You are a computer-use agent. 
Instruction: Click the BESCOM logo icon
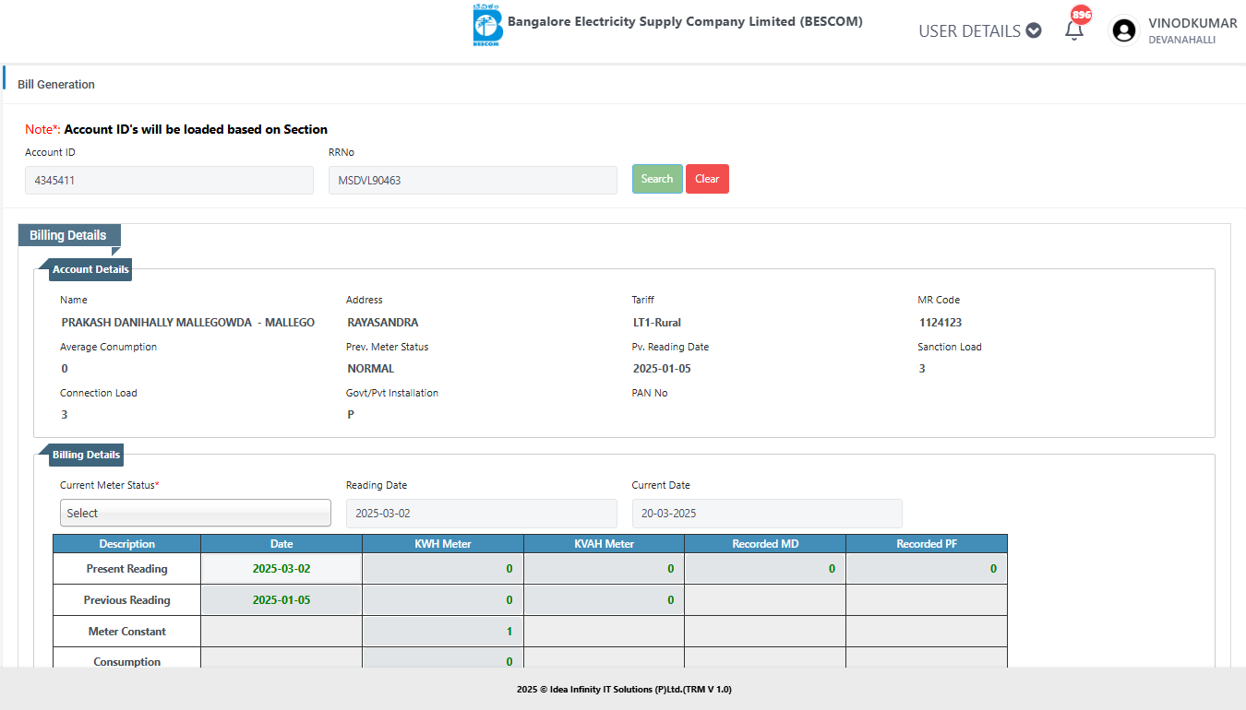[486, 25]
